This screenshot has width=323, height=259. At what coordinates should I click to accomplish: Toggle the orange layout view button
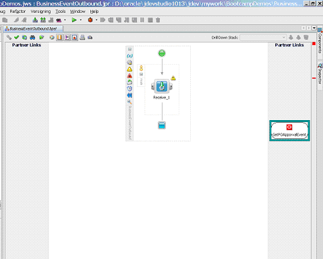(x=59, y=37)
